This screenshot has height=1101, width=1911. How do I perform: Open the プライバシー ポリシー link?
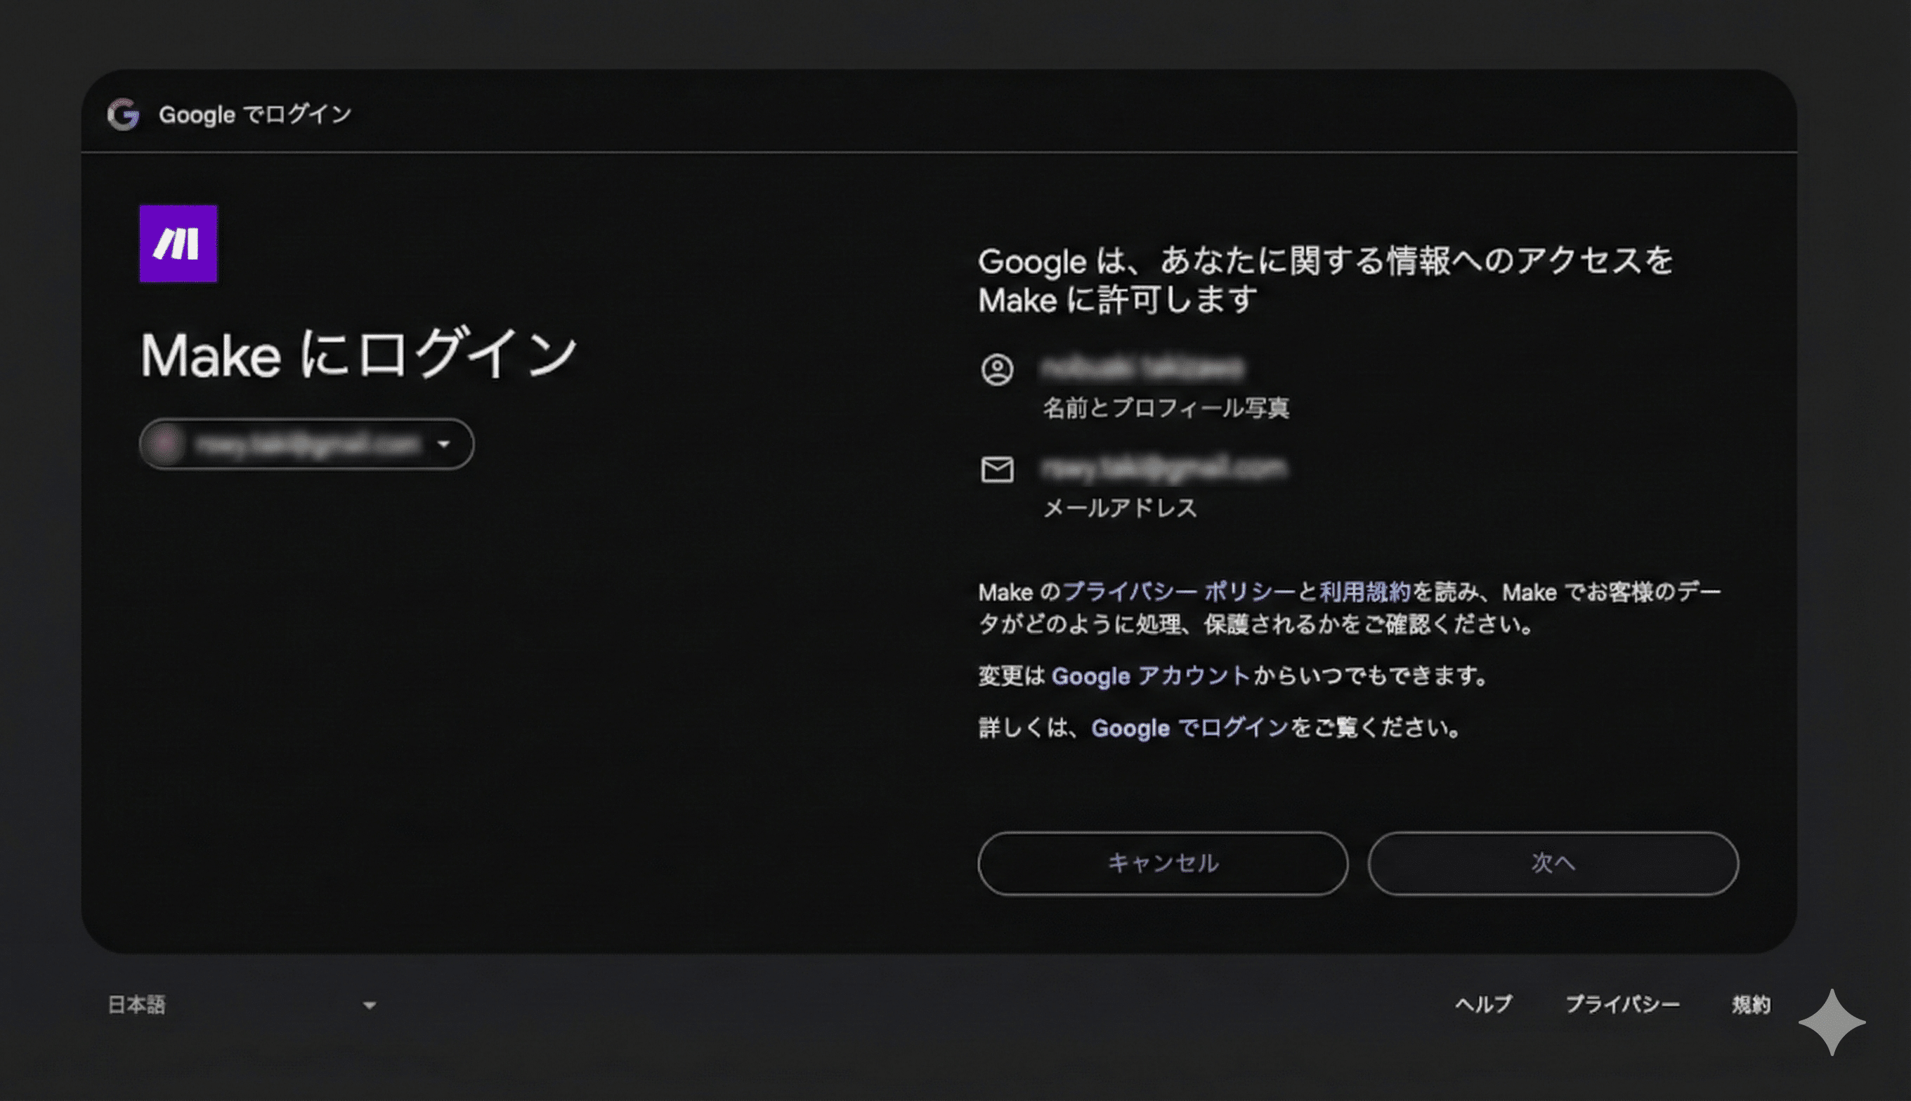point(1179,591)
